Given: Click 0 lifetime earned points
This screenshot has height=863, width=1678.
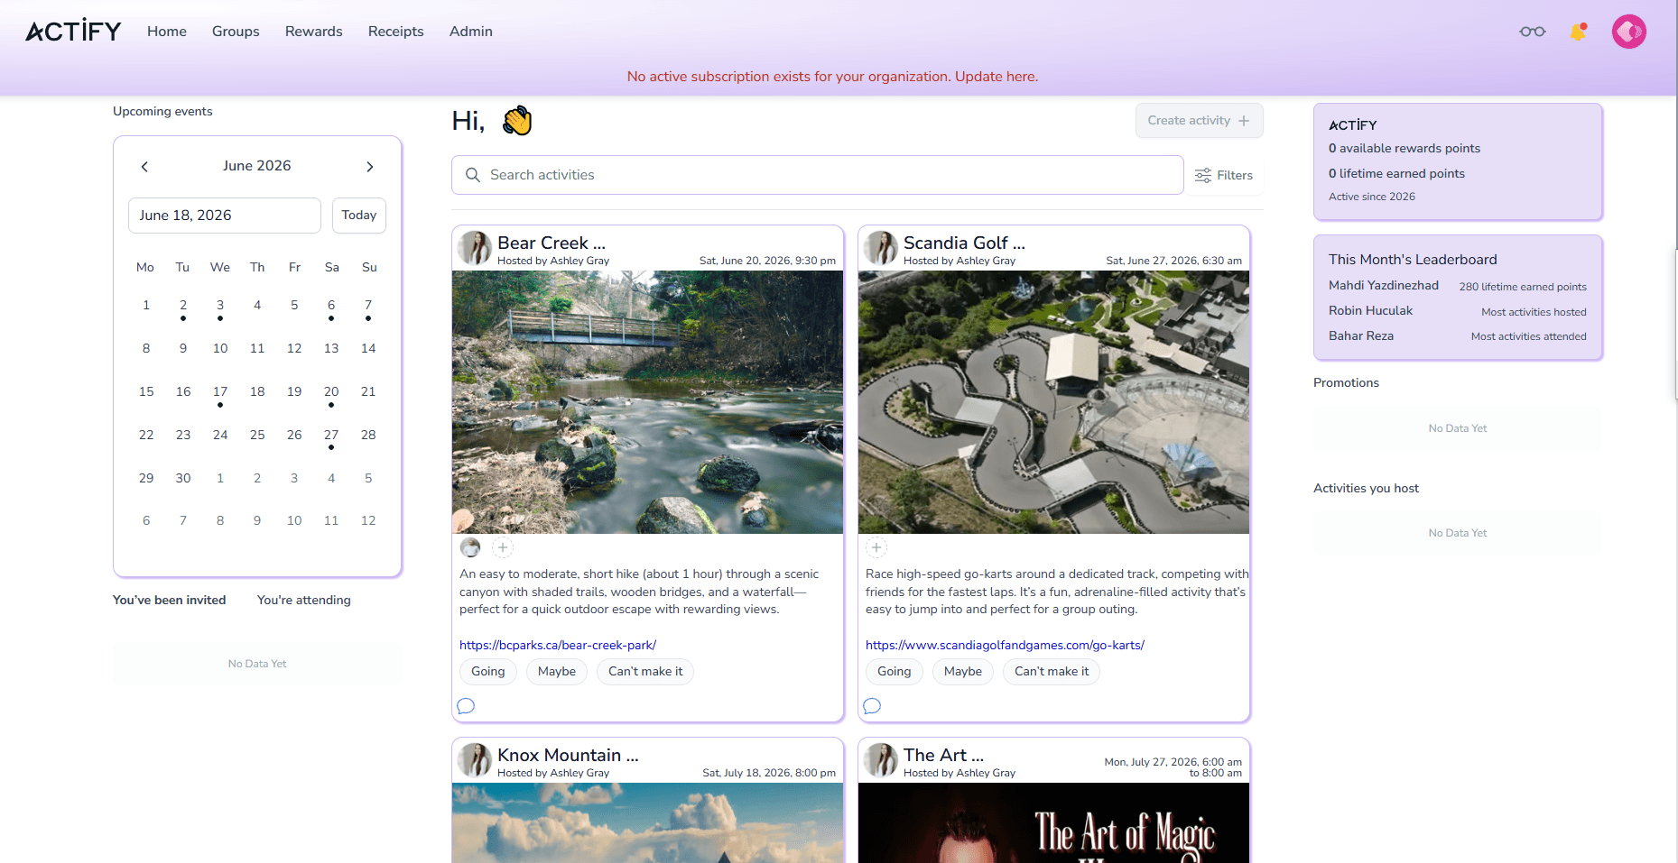Looking at the screenshot, I should [x=1396, y=173].
